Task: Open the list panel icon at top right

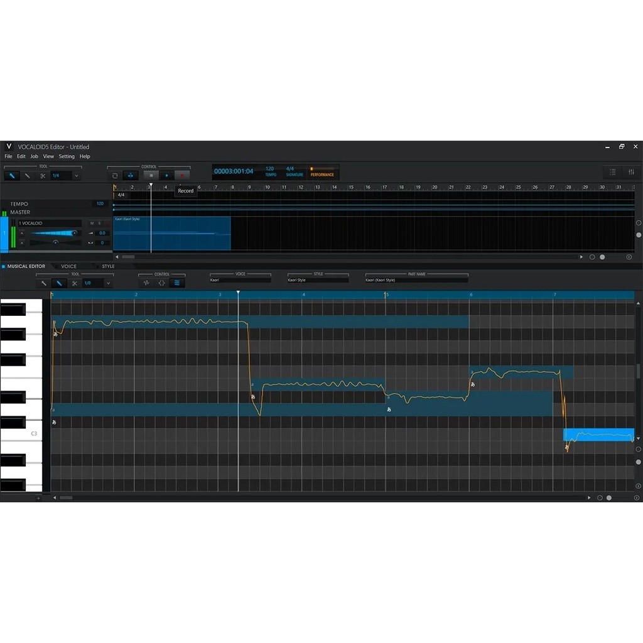Action: pos(612,172)
